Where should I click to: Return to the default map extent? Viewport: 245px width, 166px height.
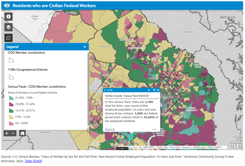[x=23, y=133]
